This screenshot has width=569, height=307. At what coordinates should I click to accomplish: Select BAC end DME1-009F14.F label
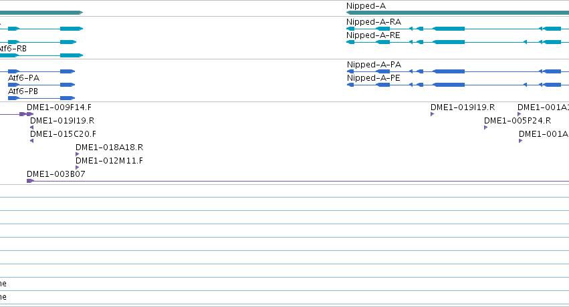coord(59,107)
